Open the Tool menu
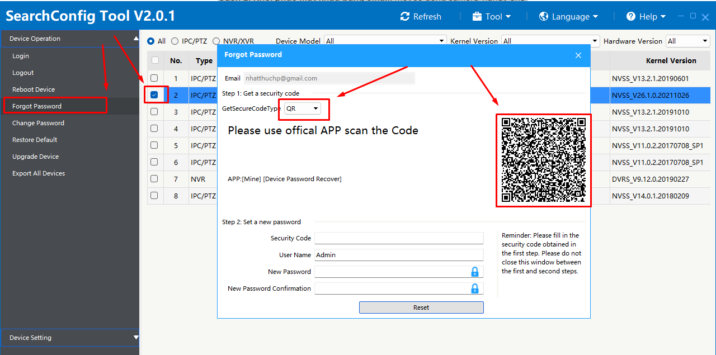 492,17
